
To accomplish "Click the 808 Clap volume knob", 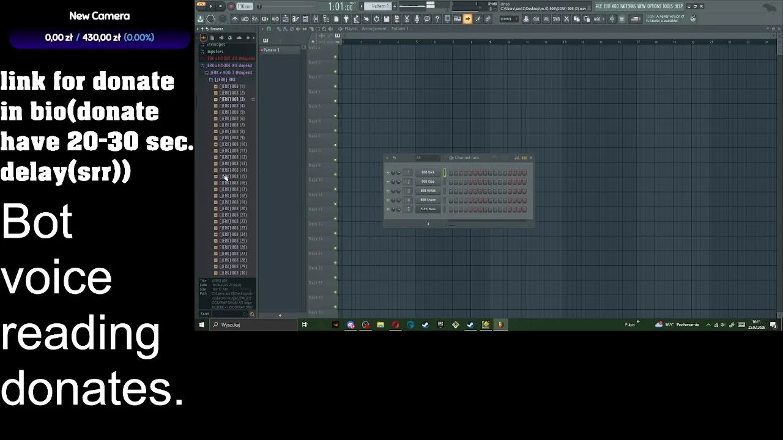I will tap(398, 182).
